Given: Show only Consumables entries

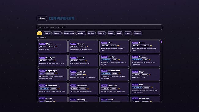Looking at the screenshot, I should pyautogui.click(x=69, y=33).
